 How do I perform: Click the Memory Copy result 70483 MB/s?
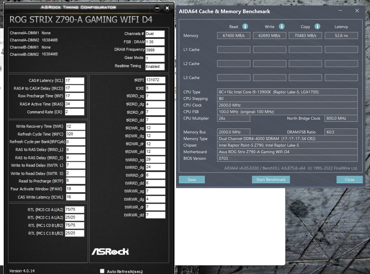305,36
